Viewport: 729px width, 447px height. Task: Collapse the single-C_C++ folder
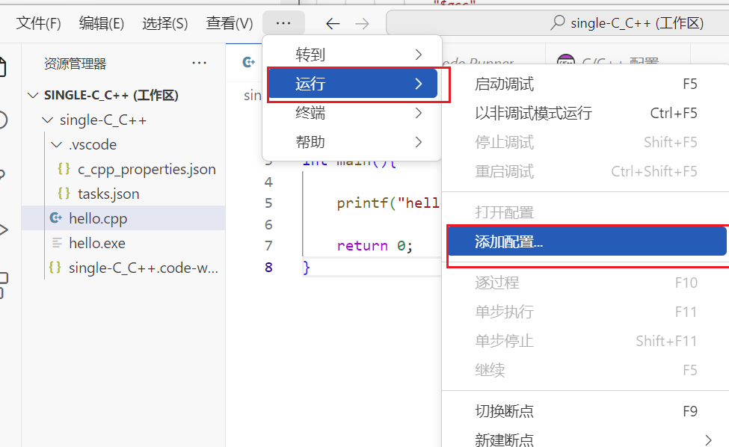tap(47, 120)
